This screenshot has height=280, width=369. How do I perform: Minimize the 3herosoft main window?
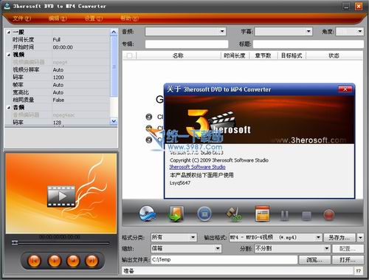click(x=346, y=7)
